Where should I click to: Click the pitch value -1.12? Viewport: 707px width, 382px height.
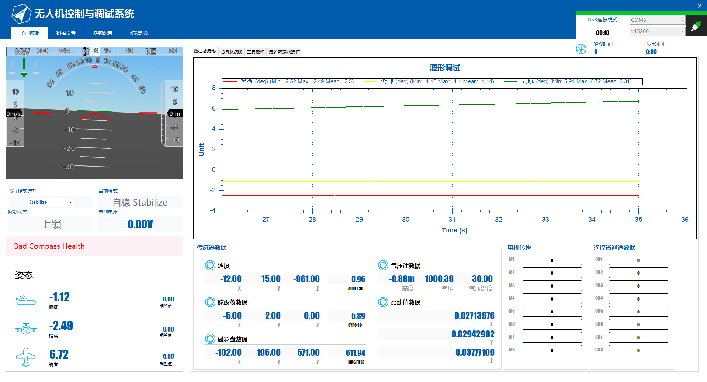(x=59, y=297)
